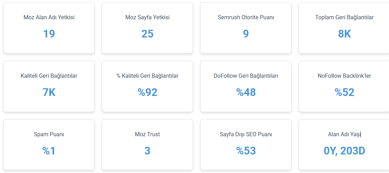Open the Sayfa Dışı SEO Puanı card

246,145
